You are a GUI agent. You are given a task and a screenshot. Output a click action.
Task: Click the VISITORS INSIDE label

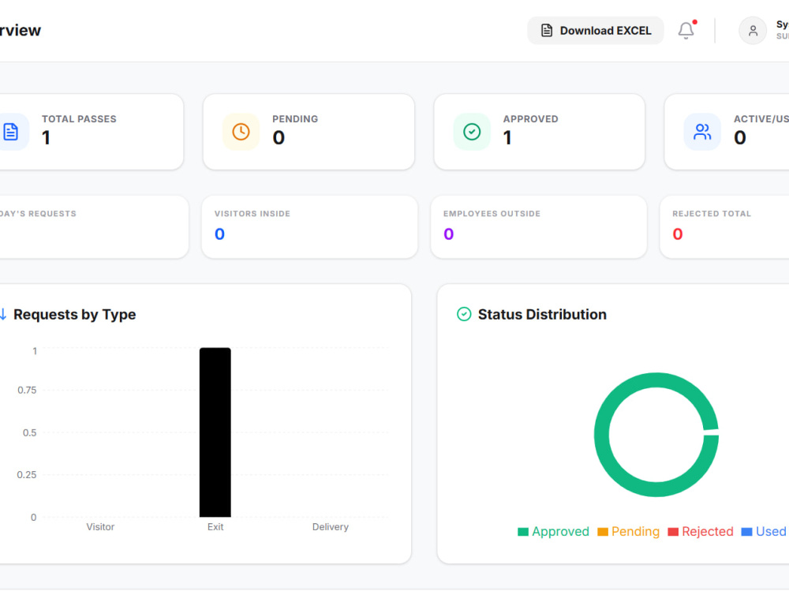click(252, 214)
